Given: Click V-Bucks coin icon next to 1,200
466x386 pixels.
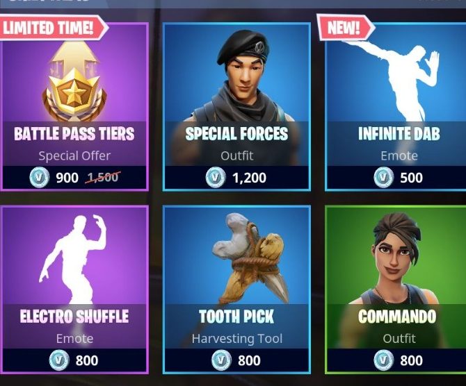Looking at the screenshot, I should click(x=216, y=178).
